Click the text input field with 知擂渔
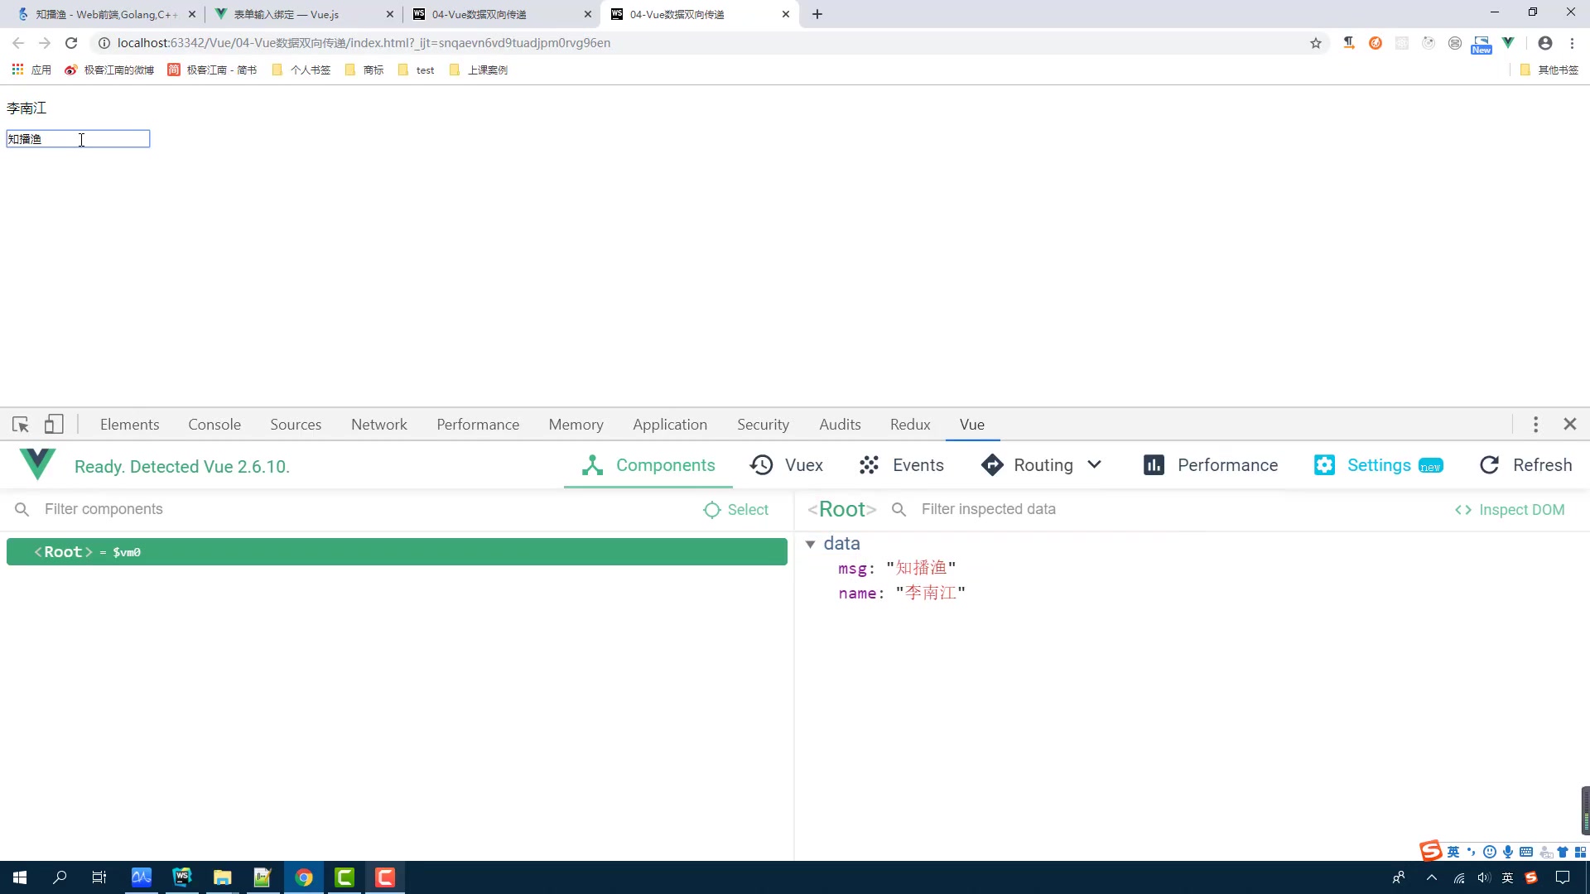The height and width of the screenshot is (894, 1590). point(78,137)
